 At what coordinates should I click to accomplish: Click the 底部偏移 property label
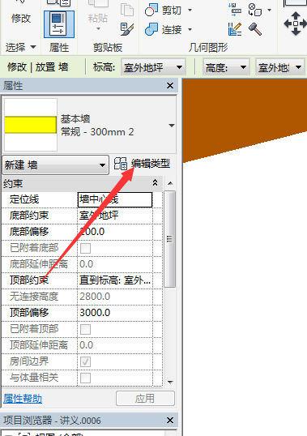pyautogui.click(x=29, y=232)
